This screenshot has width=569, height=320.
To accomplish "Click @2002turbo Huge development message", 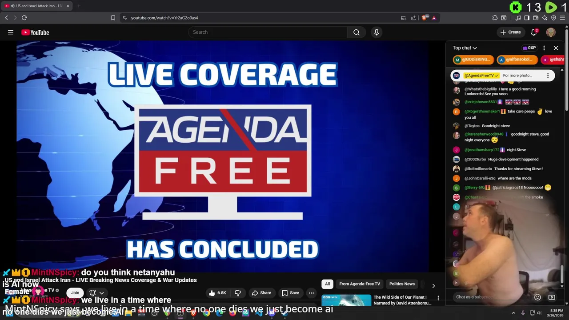I will point(501,159).
